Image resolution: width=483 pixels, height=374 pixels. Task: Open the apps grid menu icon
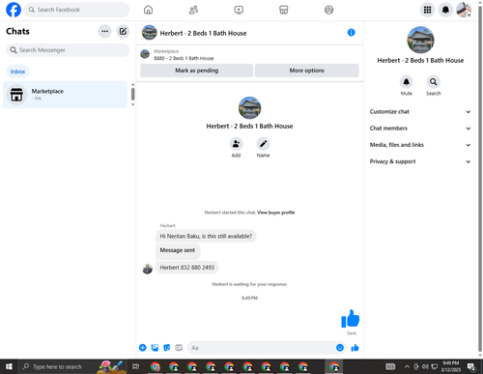coord(427,10)
